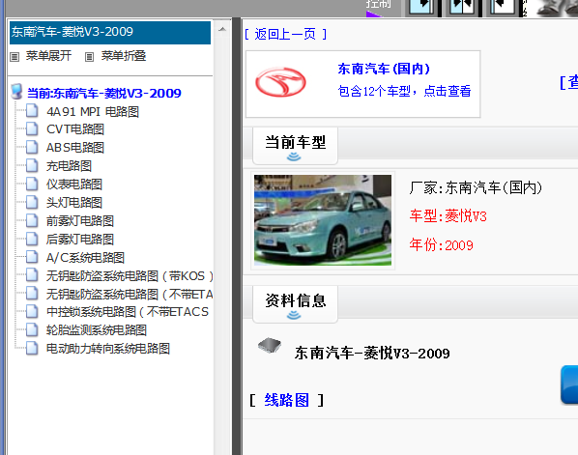Click 车型:菱悦V3 red text
Viewport: 578px width, 455px height.
click(x=448, y=215)
